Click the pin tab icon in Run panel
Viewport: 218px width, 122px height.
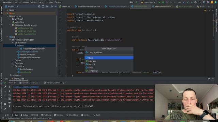tap(5, 109)
